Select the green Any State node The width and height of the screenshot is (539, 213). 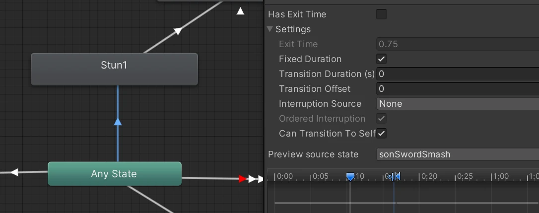(114, 174)
